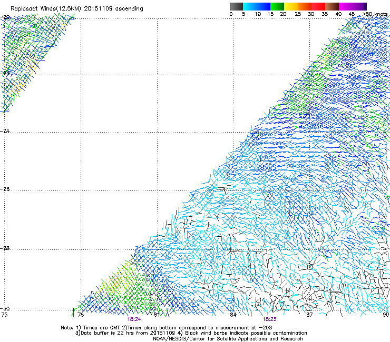Click the longitude label 78
The width and height of the screenshot is (390, 342).
pyautogui.click(x=81, y=315)
